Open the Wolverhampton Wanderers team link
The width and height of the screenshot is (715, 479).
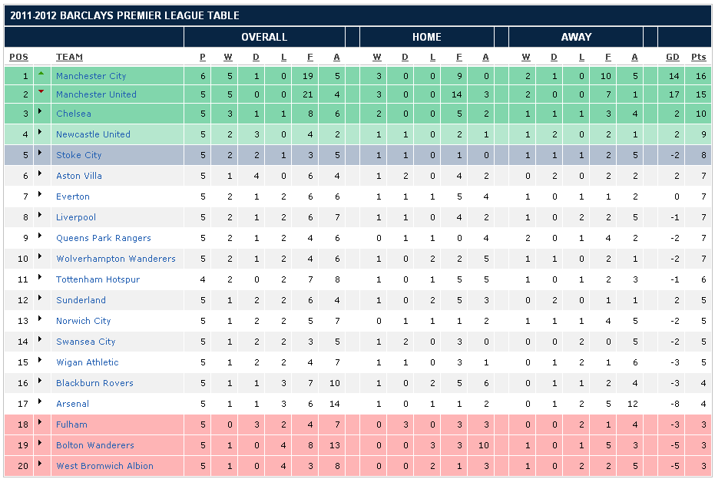pos(116,259)
